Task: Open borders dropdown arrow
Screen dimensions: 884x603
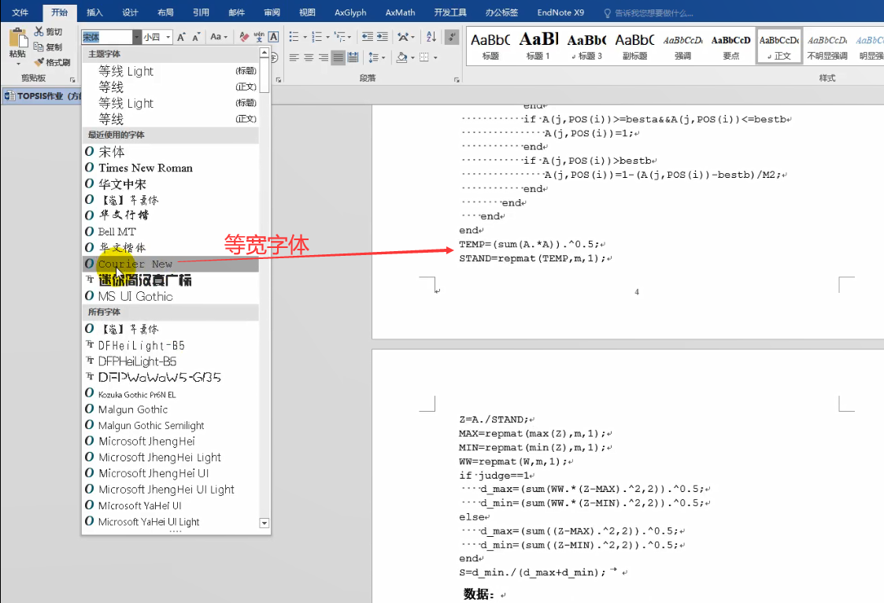Action: [x=435, y=57]
